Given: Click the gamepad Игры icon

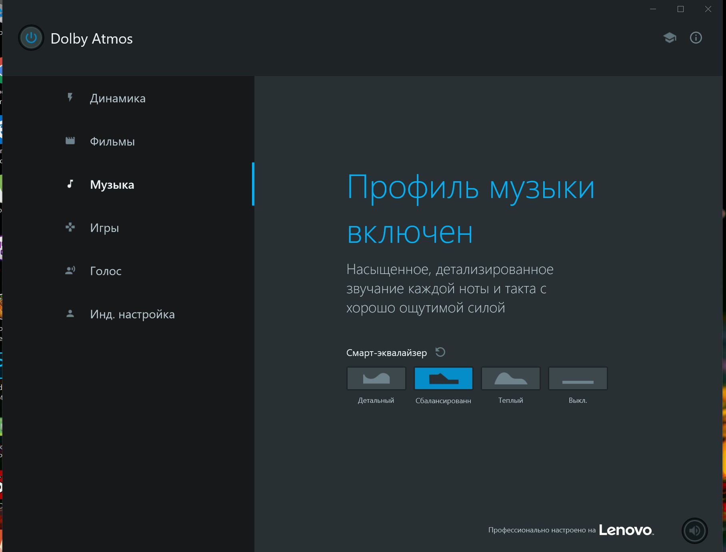Looking at the screenshot, I should tap(70, 227).
